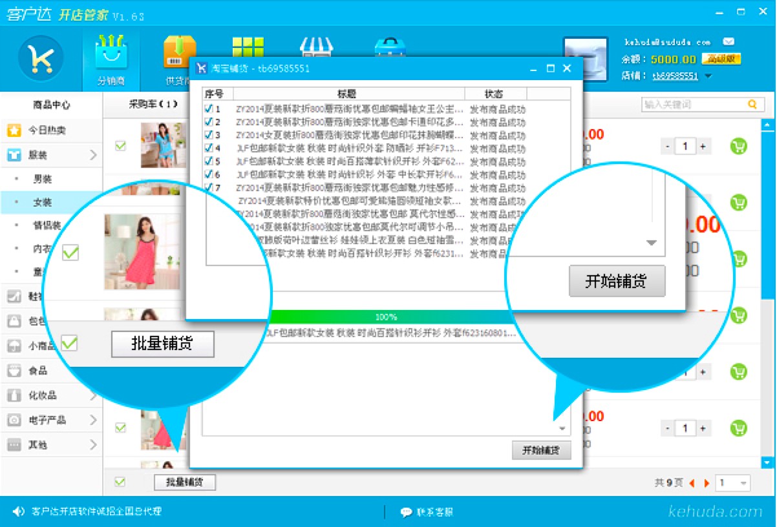The width and height of the screenshot is (777, 527).
Task: Select the 商品中心 header
Action: point(52,105)
